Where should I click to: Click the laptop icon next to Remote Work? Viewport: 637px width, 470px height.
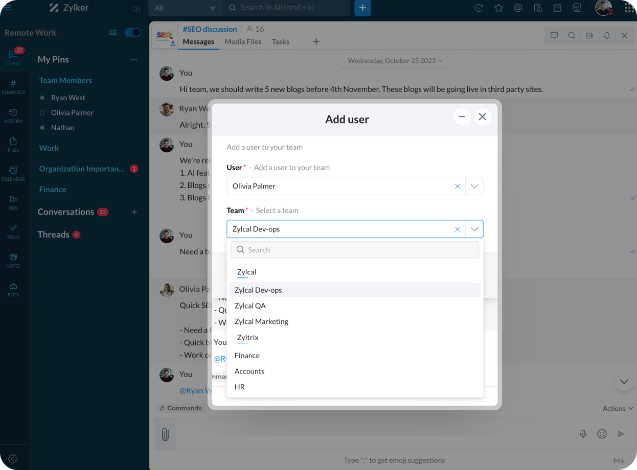113,33
